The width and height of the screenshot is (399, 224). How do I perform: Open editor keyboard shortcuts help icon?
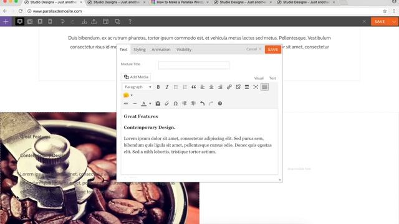220,104
